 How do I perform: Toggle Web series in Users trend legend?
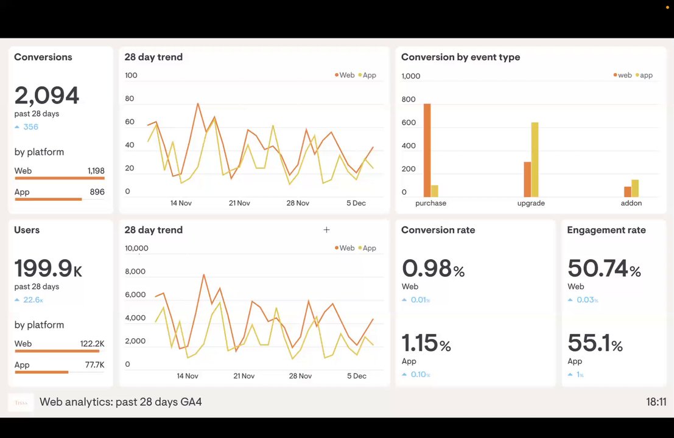[345, 248]
